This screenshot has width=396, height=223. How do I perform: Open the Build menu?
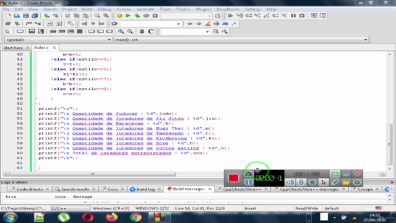(87, 9)
